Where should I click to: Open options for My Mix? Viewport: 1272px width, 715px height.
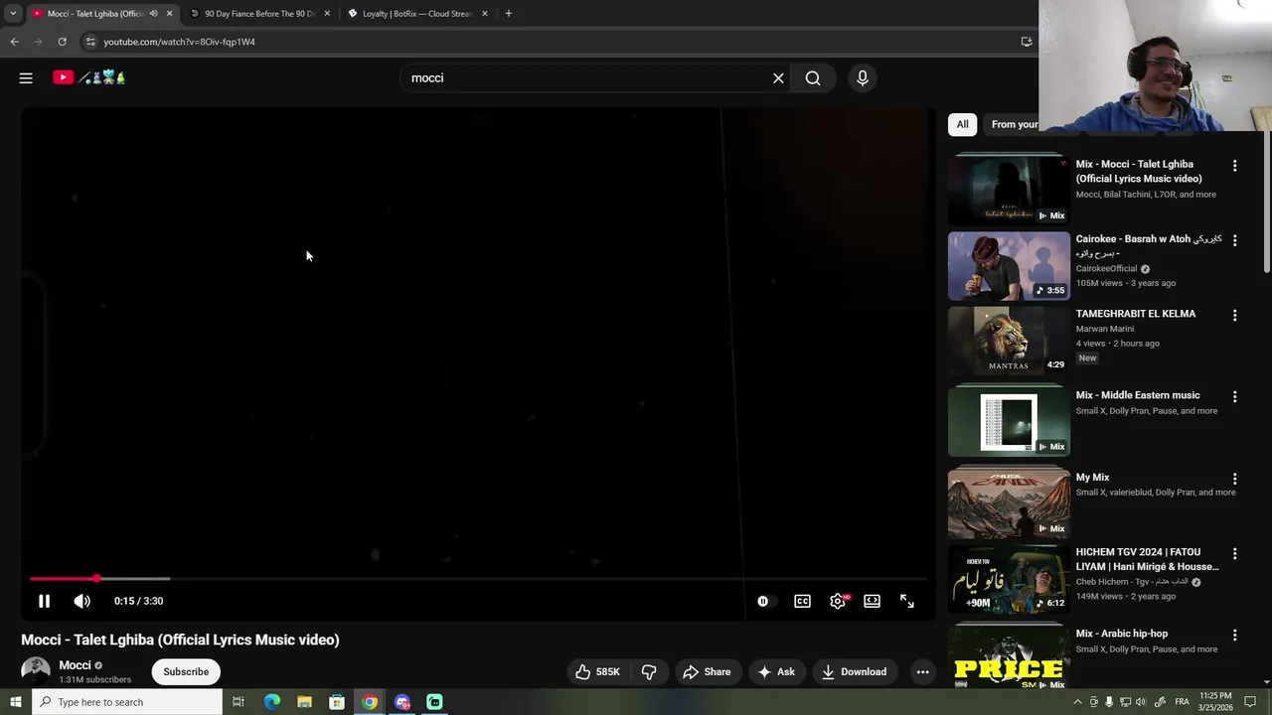[1234, 479]
